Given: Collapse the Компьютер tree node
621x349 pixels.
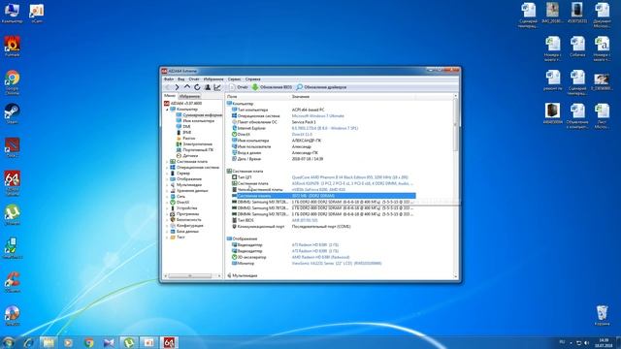Looking at the screenshot, I should click(x=167, y=110).
